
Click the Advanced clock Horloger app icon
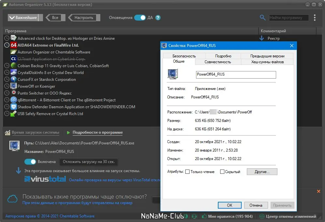pyautogui.click(x=13, y=38)
